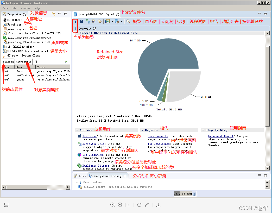Click the Find Object by Address magnifier icon

[128, 21]
